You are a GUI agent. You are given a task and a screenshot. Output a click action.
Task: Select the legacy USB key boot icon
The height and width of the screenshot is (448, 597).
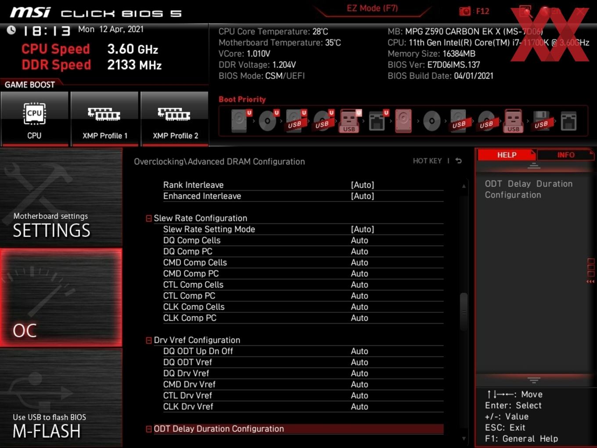pos(514,121)
